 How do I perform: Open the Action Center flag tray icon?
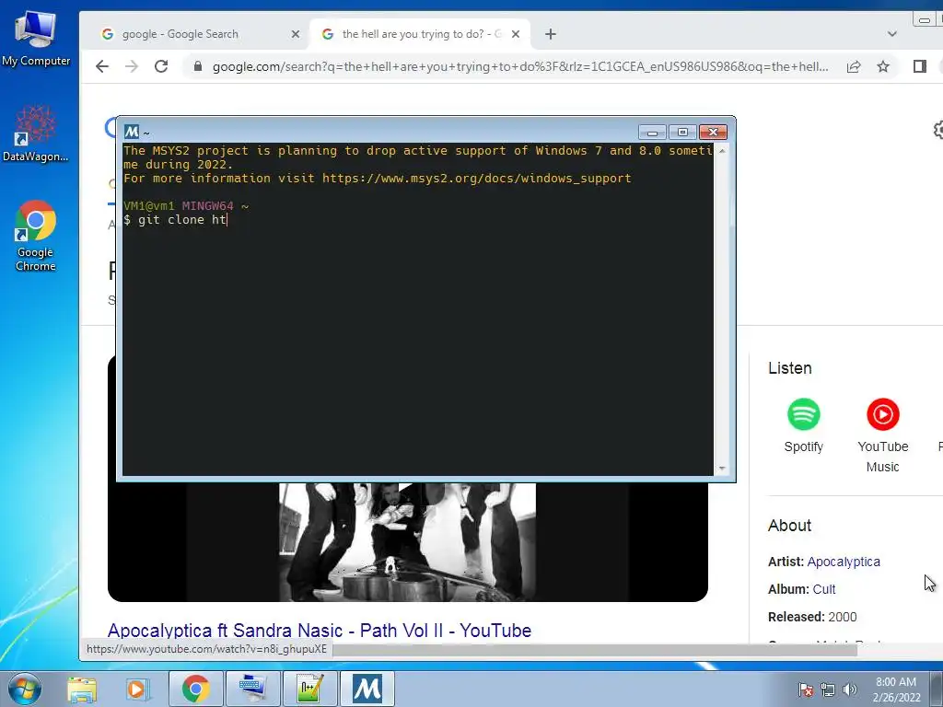pyautogui.click(x=806, y=690)
